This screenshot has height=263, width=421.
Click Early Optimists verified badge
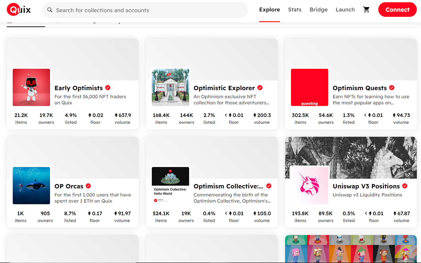[x=108, y=88]
